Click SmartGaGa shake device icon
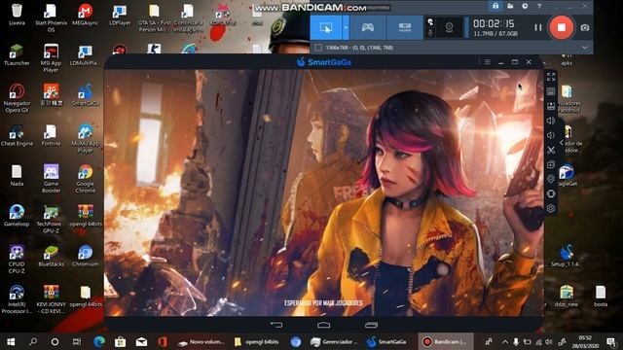623x350 pixels. 551,193
